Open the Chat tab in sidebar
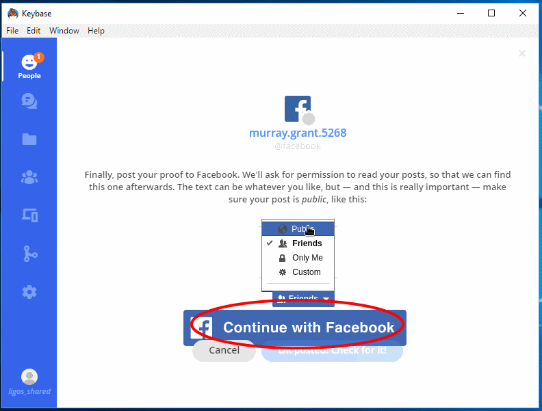 pos(29,101)
